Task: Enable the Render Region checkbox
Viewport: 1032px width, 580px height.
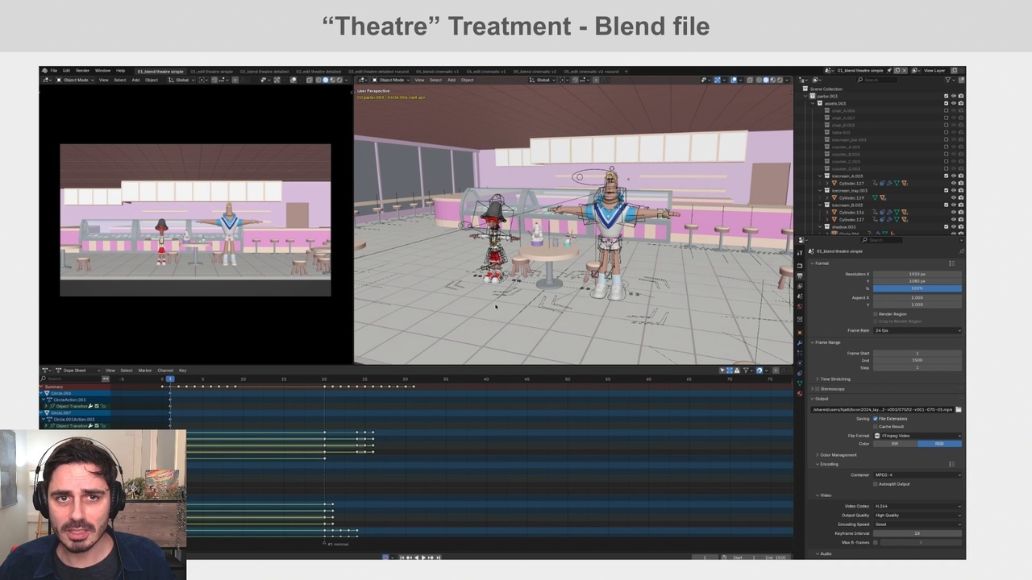Action: coord(876,314)
